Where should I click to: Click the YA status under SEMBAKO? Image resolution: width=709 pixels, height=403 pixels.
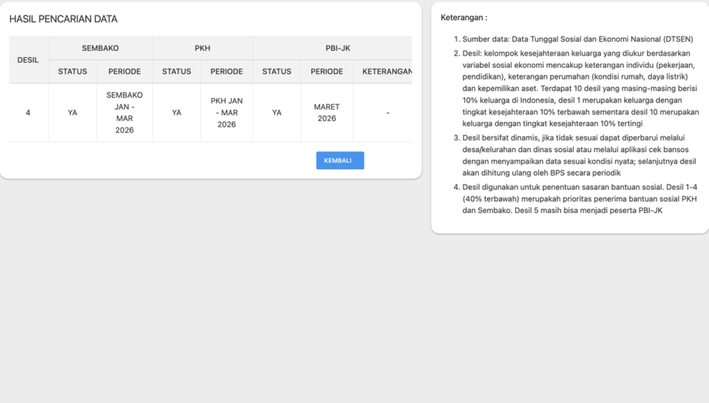72,113
